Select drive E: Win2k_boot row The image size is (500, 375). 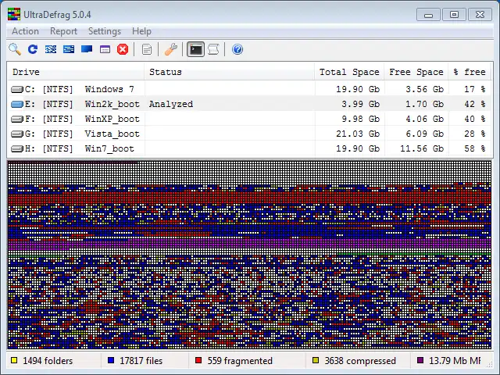(x=250, y=104)
